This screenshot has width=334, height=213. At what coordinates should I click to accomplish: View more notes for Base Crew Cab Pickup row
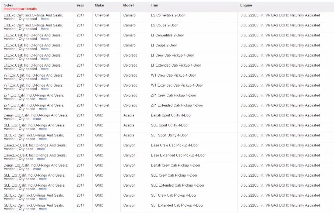point(41,149)
